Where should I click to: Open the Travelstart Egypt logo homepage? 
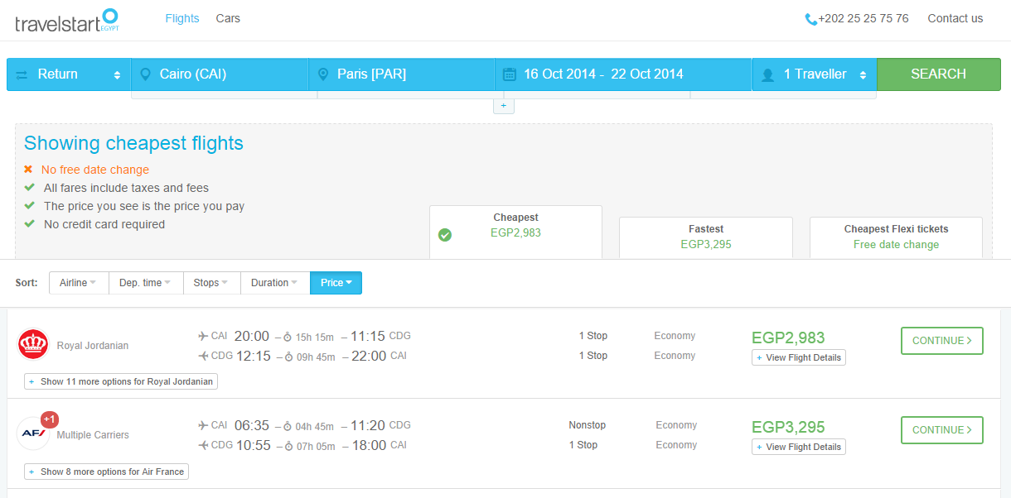[67, 21]
